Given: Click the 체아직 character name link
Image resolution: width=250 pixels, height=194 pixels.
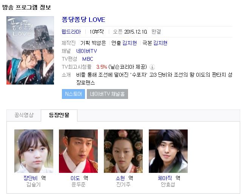Looking at the screenshot, I should point(165,178).
